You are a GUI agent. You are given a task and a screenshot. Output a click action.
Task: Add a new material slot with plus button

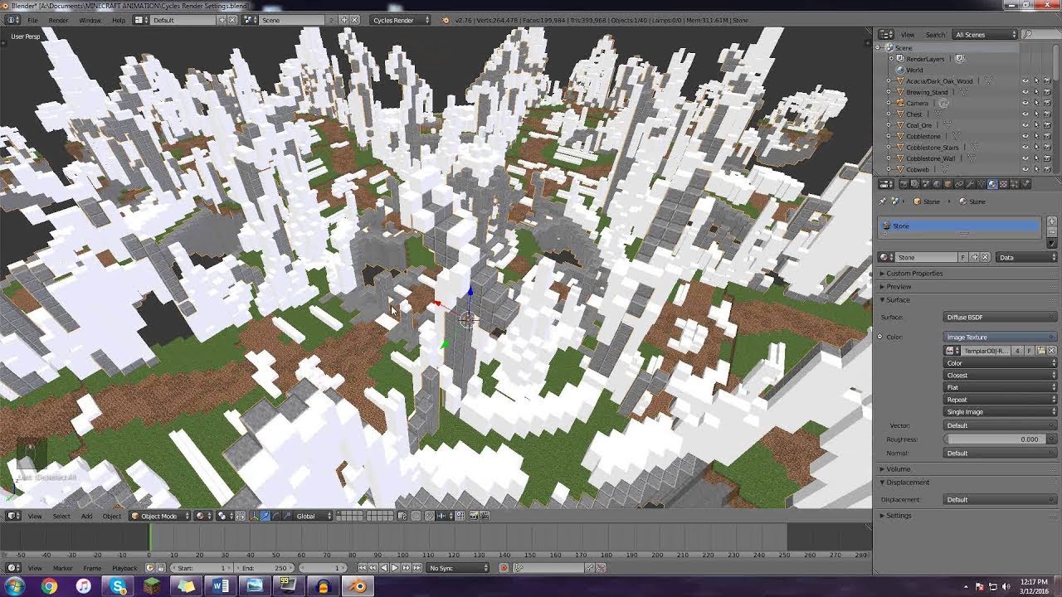1052,221
